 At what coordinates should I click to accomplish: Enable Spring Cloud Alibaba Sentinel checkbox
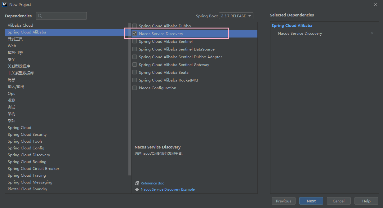tap(135, 41)
